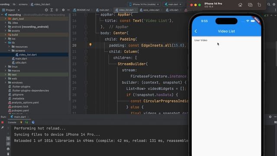This screenshot has height=156, width=277.
Task: Click 'Performing hot reload...' console line
Action: (40, 128)
